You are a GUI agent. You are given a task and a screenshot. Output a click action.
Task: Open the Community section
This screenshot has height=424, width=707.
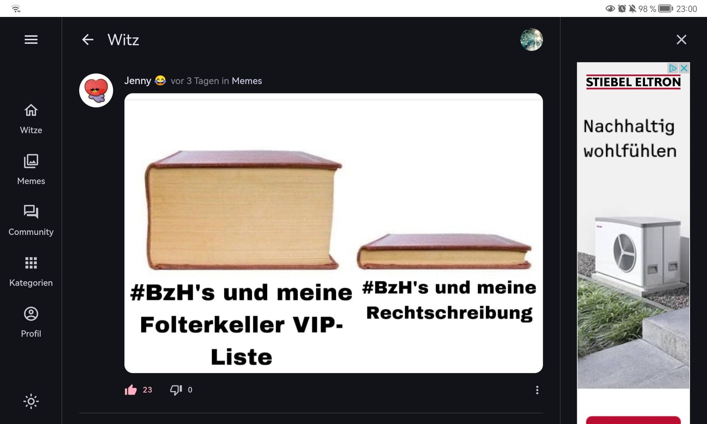click(31, 220)
